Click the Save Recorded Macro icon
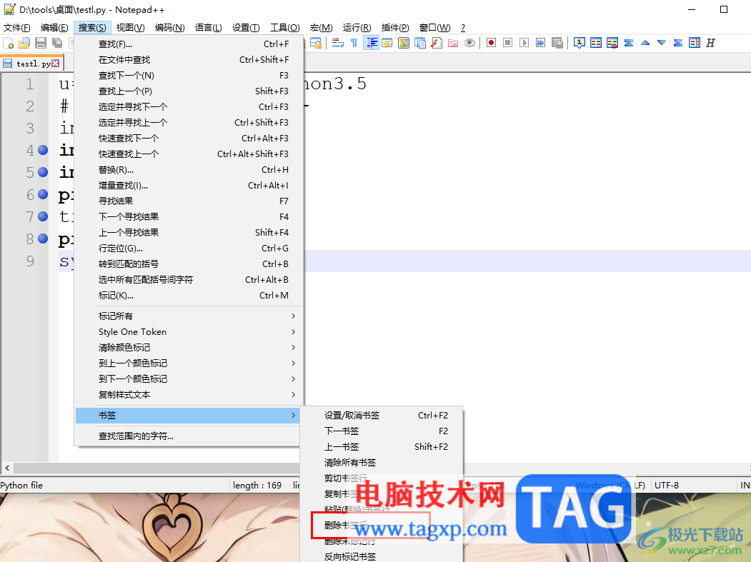This screenshot has height=562, width=751. click(557, 43)
